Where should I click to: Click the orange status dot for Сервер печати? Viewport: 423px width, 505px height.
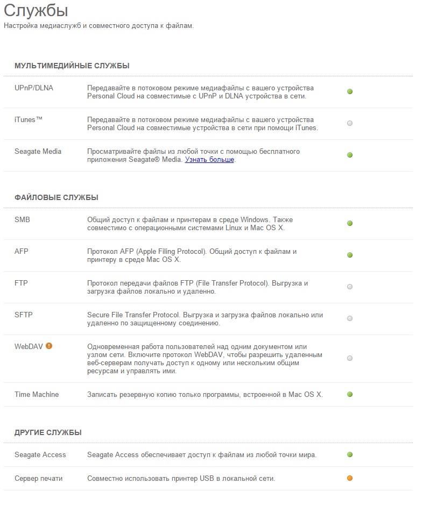click(350, 478)
